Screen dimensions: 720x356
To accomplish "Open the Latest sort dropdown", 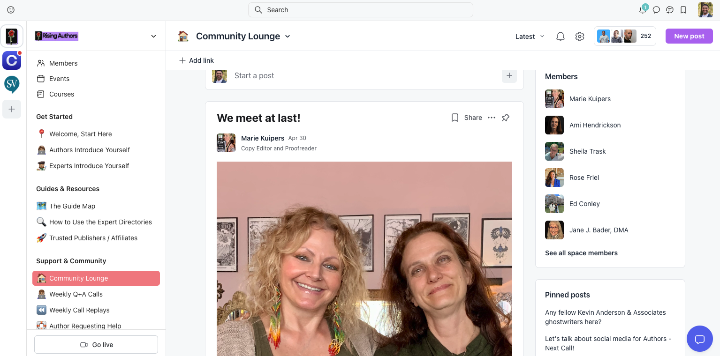I will click(x=530, y=37).
